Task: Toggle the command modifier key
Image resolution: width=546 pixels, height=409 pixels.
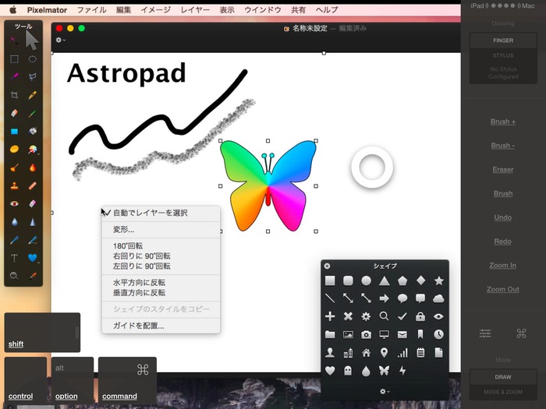Action: pyautogui.click(x=127, y=381)
